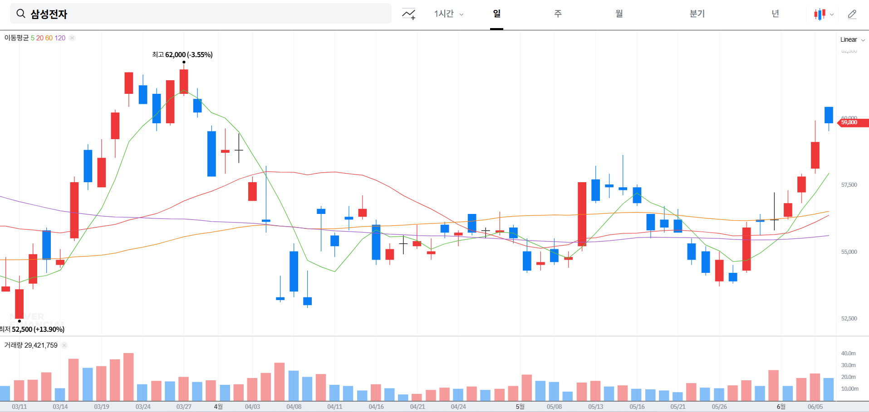Open the 1시간 interval dropdown

click(449, 14)
